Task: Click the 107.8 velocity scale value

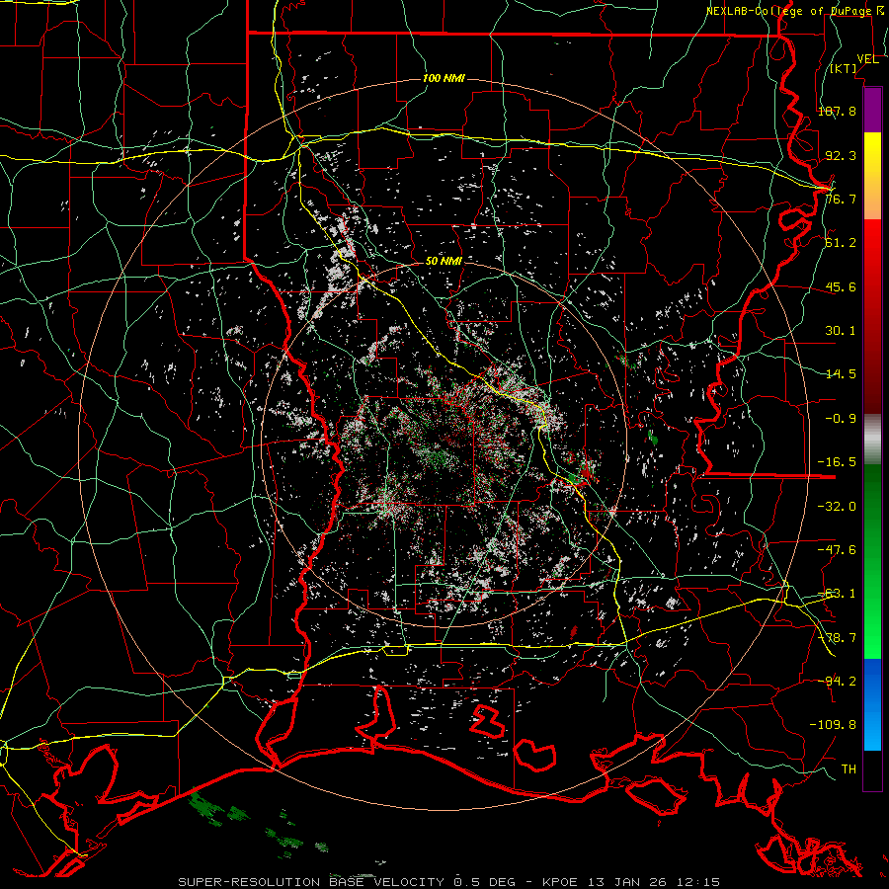Action: pos(837,111)
